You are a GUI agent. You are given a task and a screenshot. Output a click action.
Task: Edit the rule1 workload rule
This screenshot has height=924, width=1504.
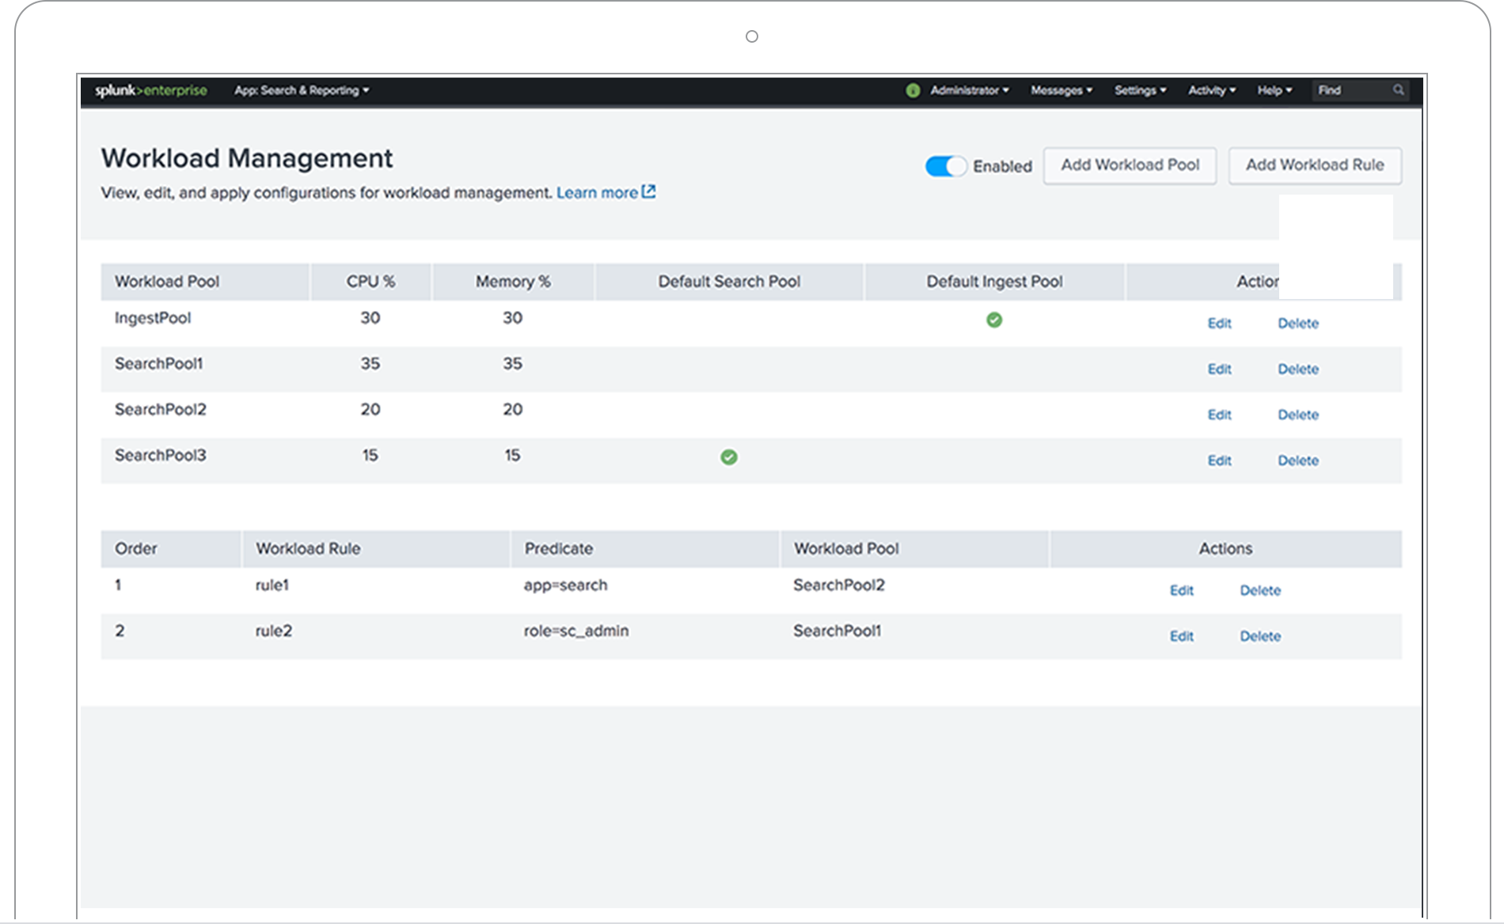pyautogui.click(x=1181, y=590)
